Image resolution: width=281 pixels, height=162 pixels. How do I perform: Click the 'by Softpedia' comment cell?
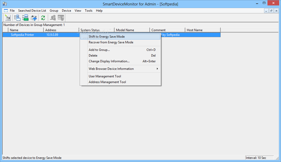pos(171,35)
